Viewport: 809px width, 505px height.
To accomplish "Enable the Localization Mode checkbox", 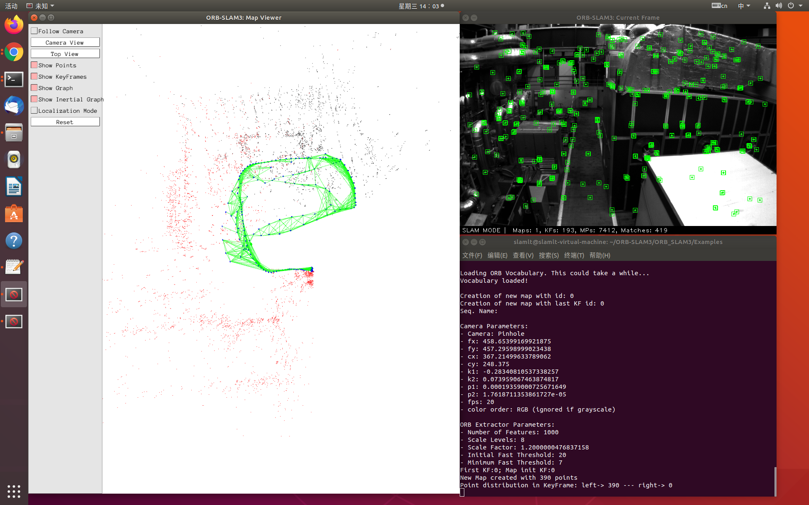I will [35, 110].
